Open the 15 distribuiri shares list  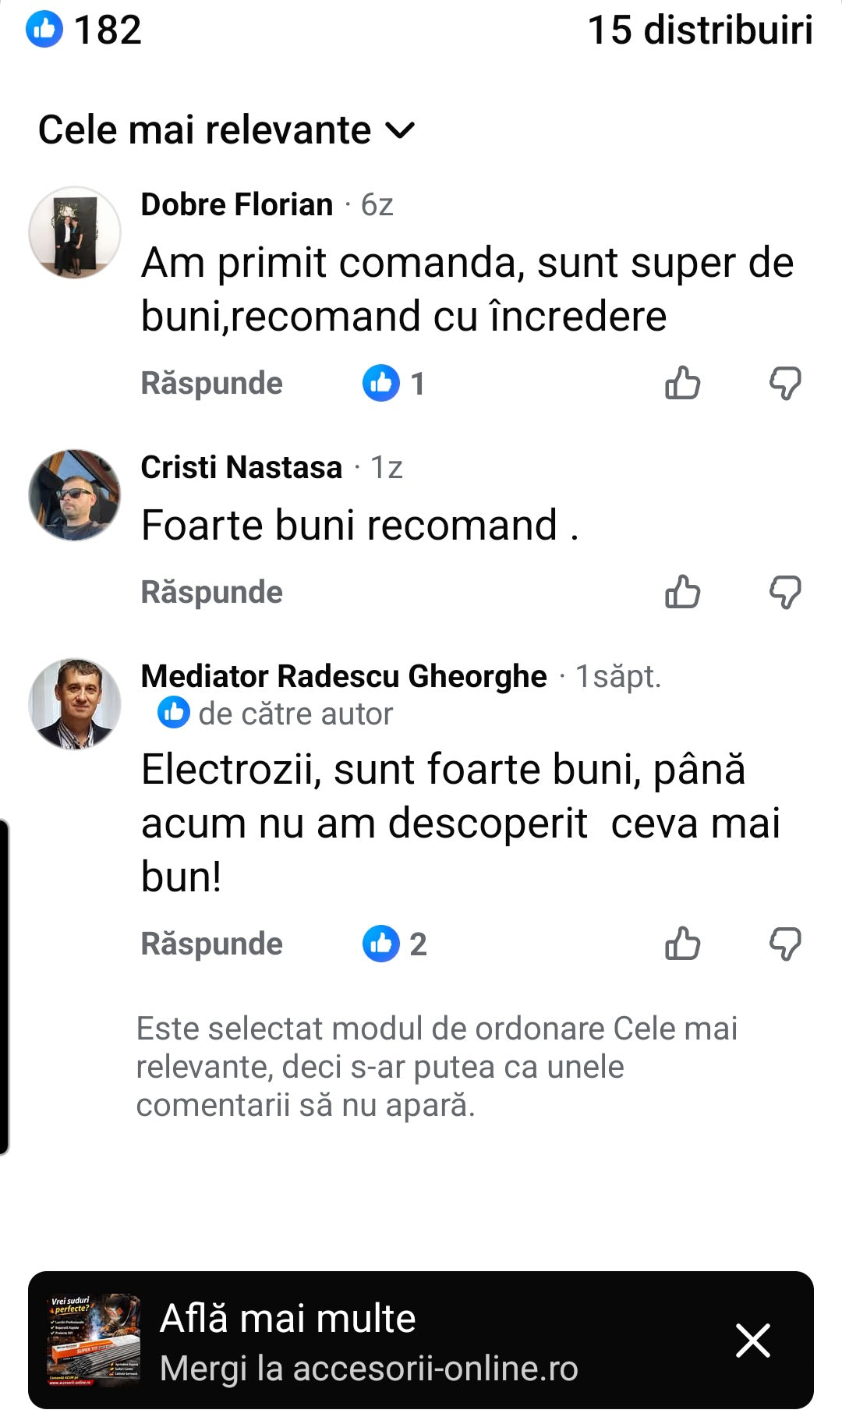point(699,30)
